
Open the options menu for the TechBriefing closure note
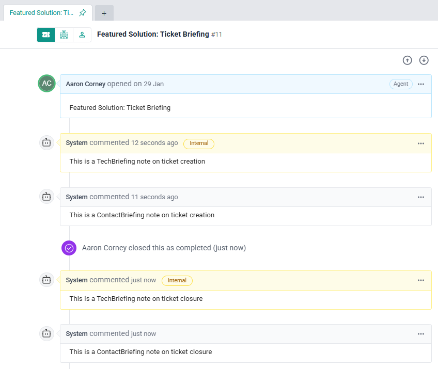421,280
